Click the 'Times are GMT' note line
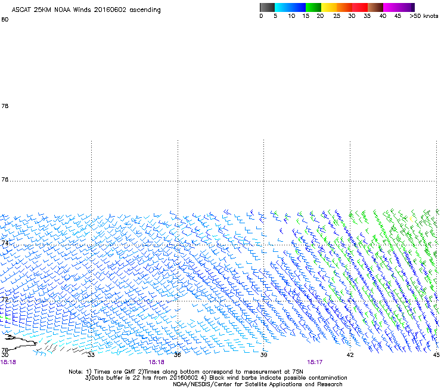441x388 pixels. tap(185, 372)
